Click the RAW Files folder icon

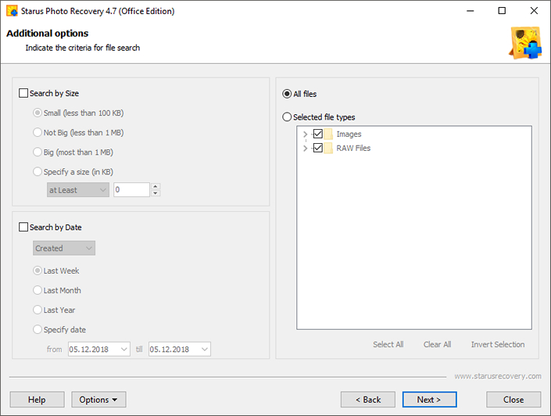328,148
